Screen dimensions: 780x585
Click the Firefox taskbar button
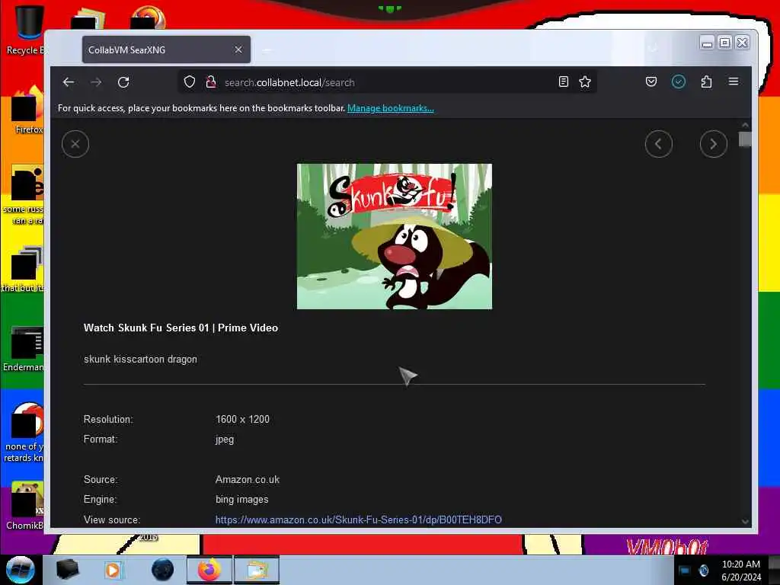[x=209, y=570]
